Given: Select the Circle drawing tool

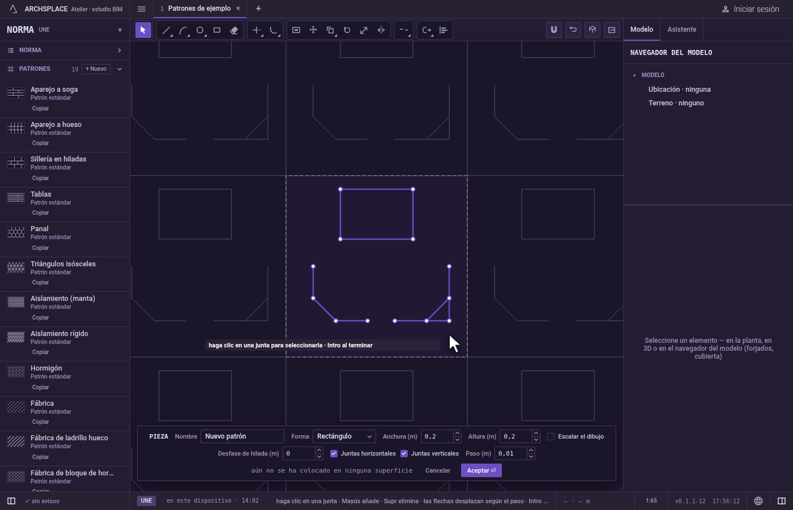Looking at the screenshot, I should [x=200, y=30].
